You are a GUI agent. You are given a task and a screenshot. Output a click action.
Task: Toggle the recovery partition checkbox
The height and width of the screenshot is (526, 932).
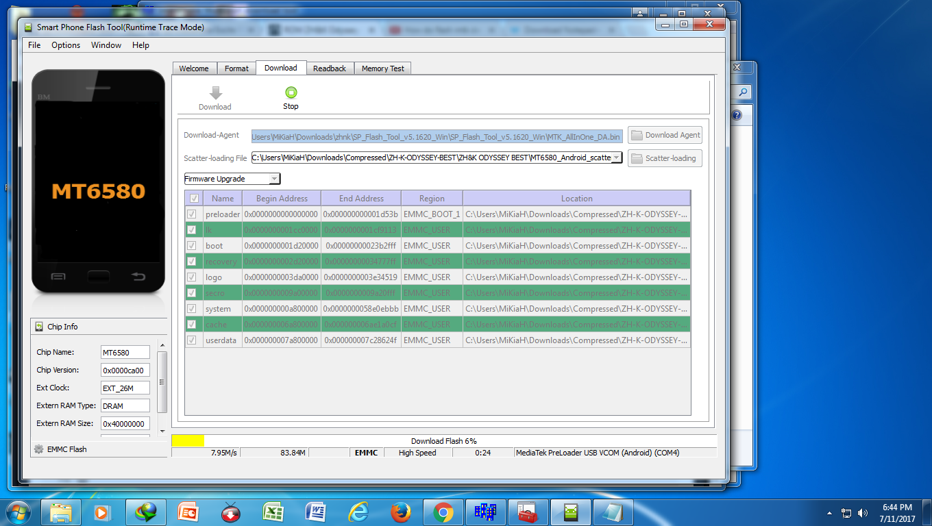[192, 262]
